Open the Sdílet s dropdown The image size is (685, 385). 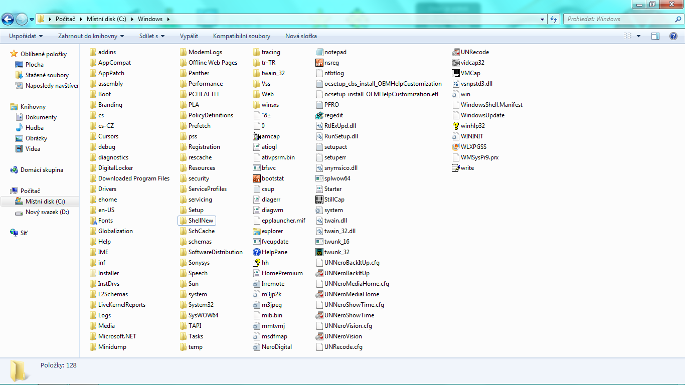tap(152, 36)
